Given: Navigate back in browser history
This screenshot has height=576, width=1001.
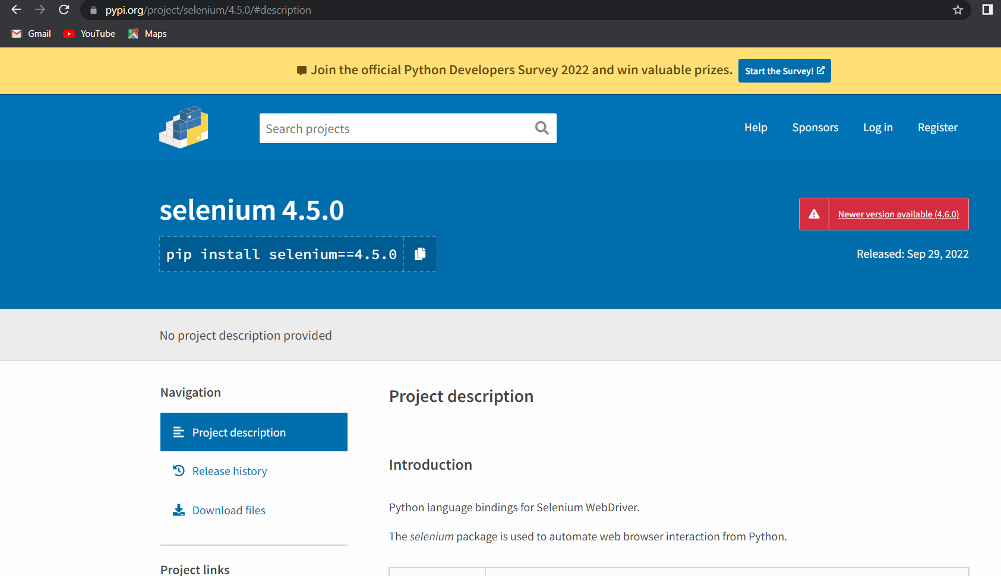Looking at the screenshot, I should (x=15, y=10).
